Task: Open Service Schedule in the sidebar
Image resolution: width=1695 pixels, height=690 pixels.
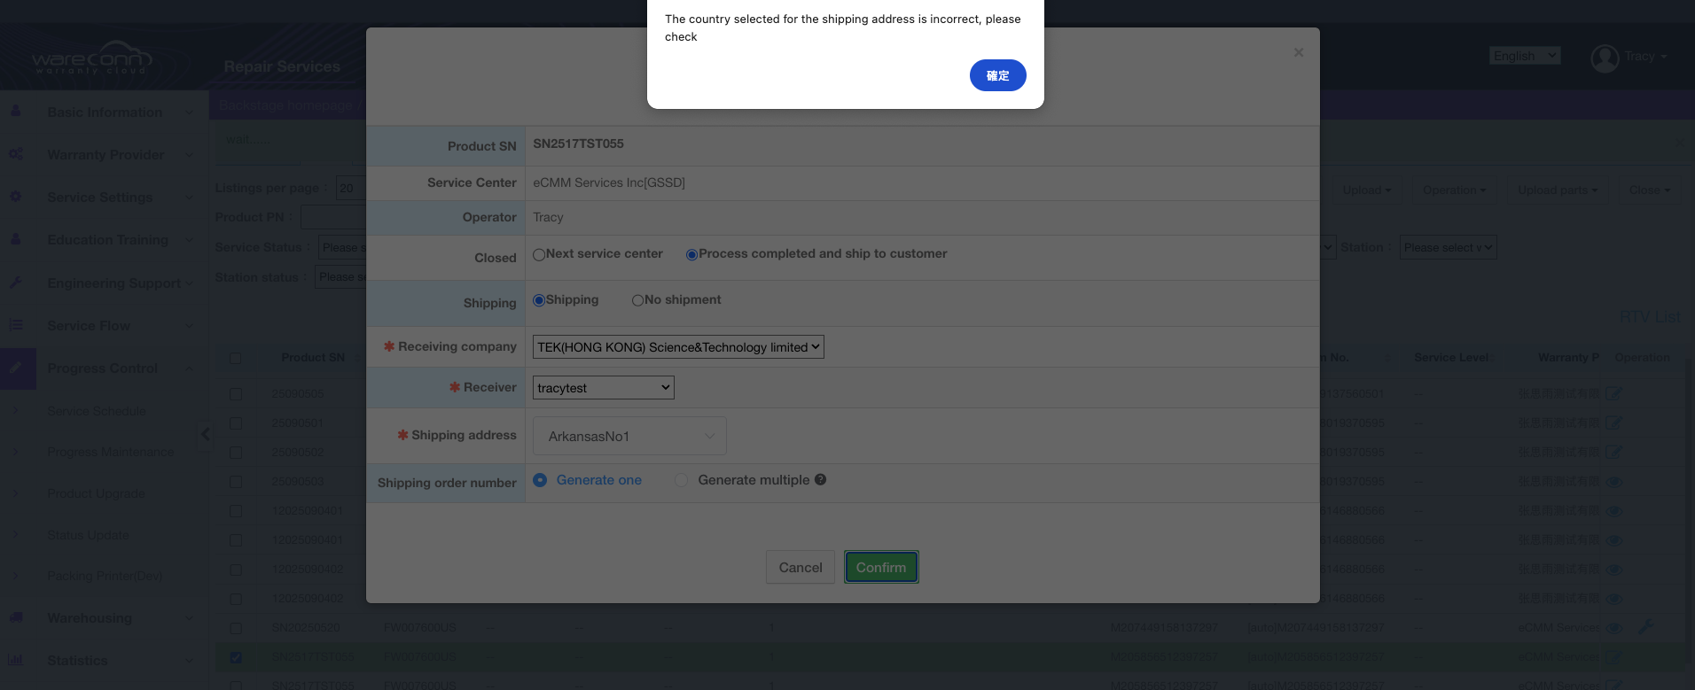Action: 97,411
